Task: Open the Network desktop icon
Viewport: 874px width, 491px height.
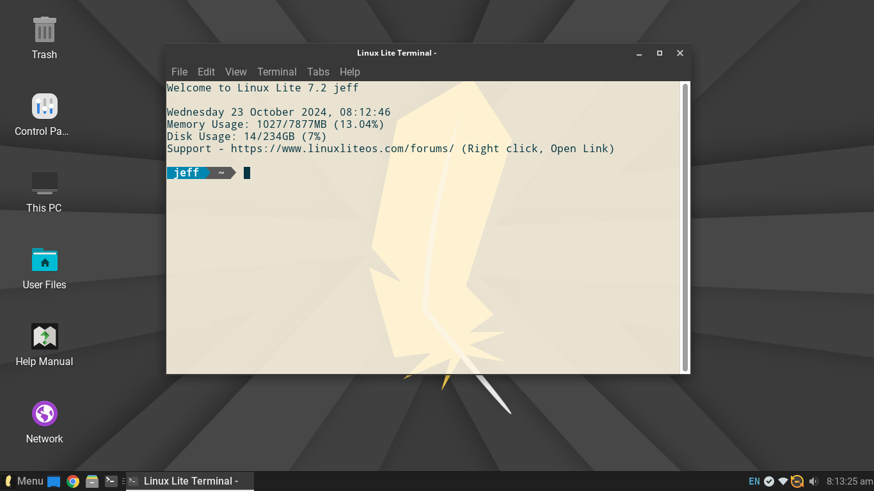Action: click(x=44, y=414)
